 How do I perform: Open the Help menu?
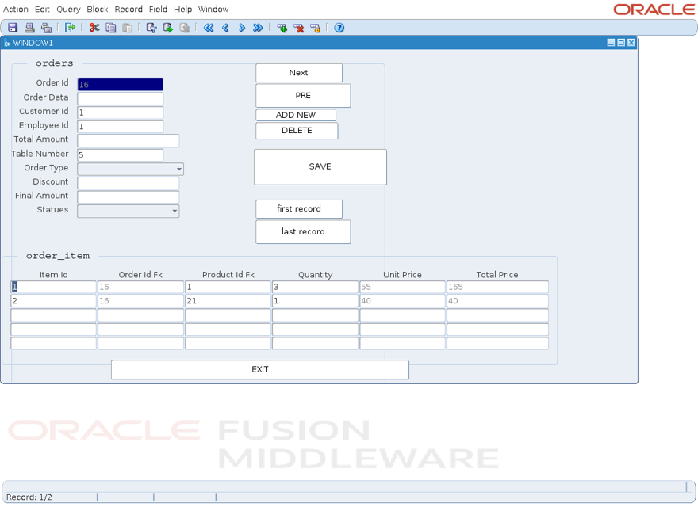click(x=183, y=9)
